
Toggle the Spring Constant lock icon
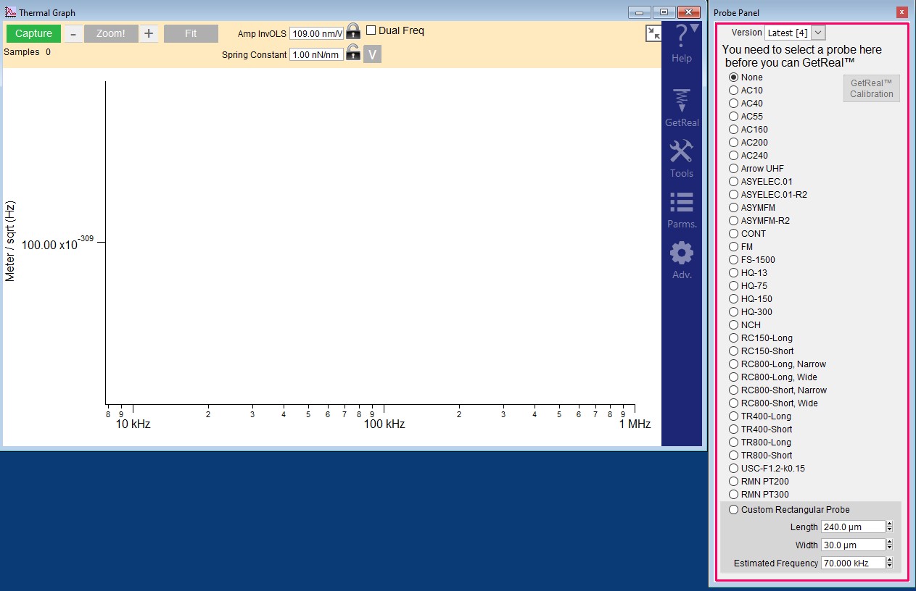point(352,53)
